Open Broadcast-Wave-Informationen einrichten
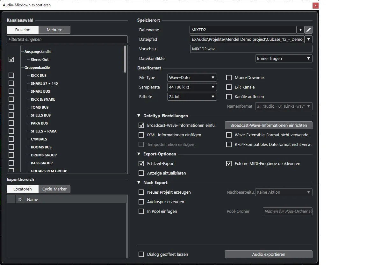Viewport: 367px width, 265px height. (269, 125)
